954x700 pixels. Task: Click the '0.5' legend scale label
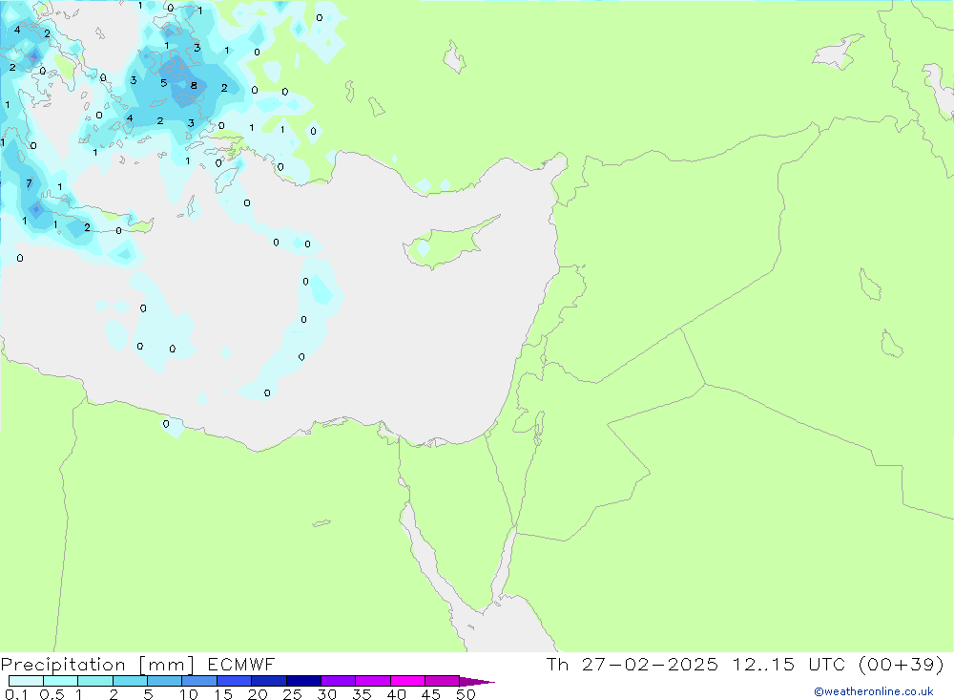(x=52, y=694)
